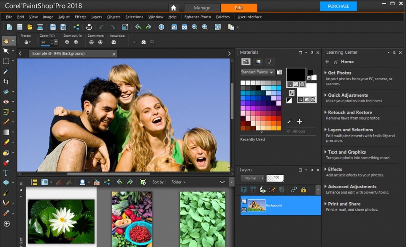Click the Image Information icon
Screen dimensions: 406x247
pyautogui.click(x=161, y=27)
